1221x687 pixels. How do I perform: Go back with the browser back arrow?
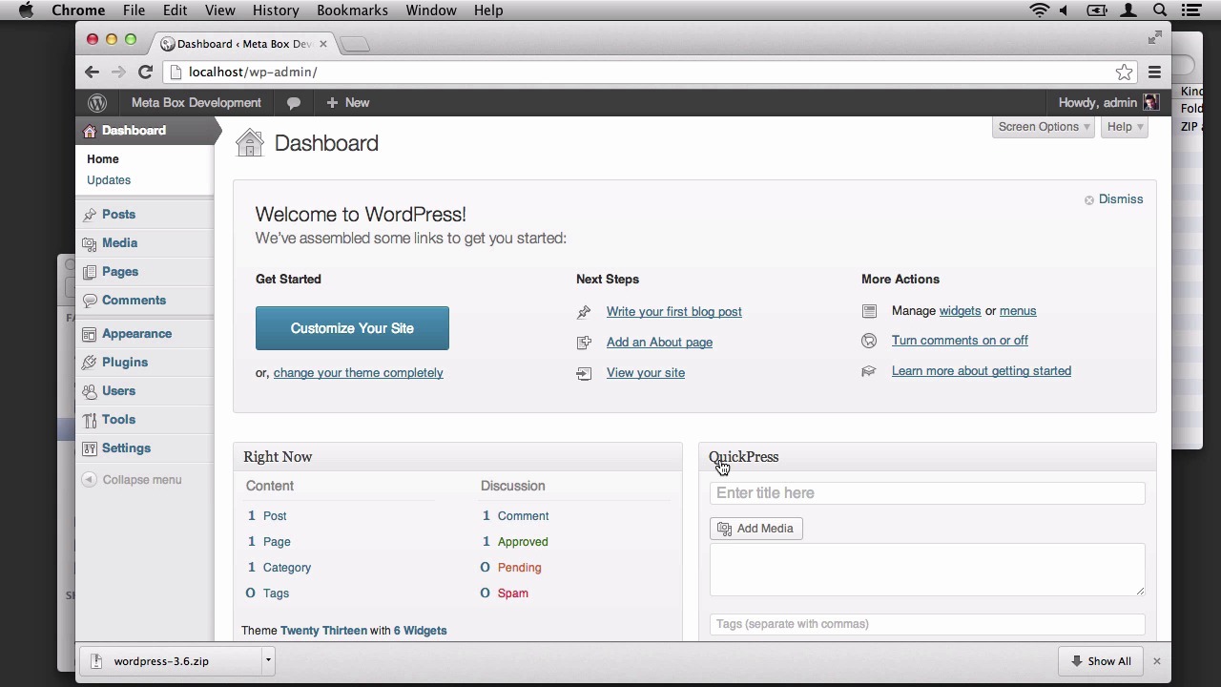click(92, 72)
